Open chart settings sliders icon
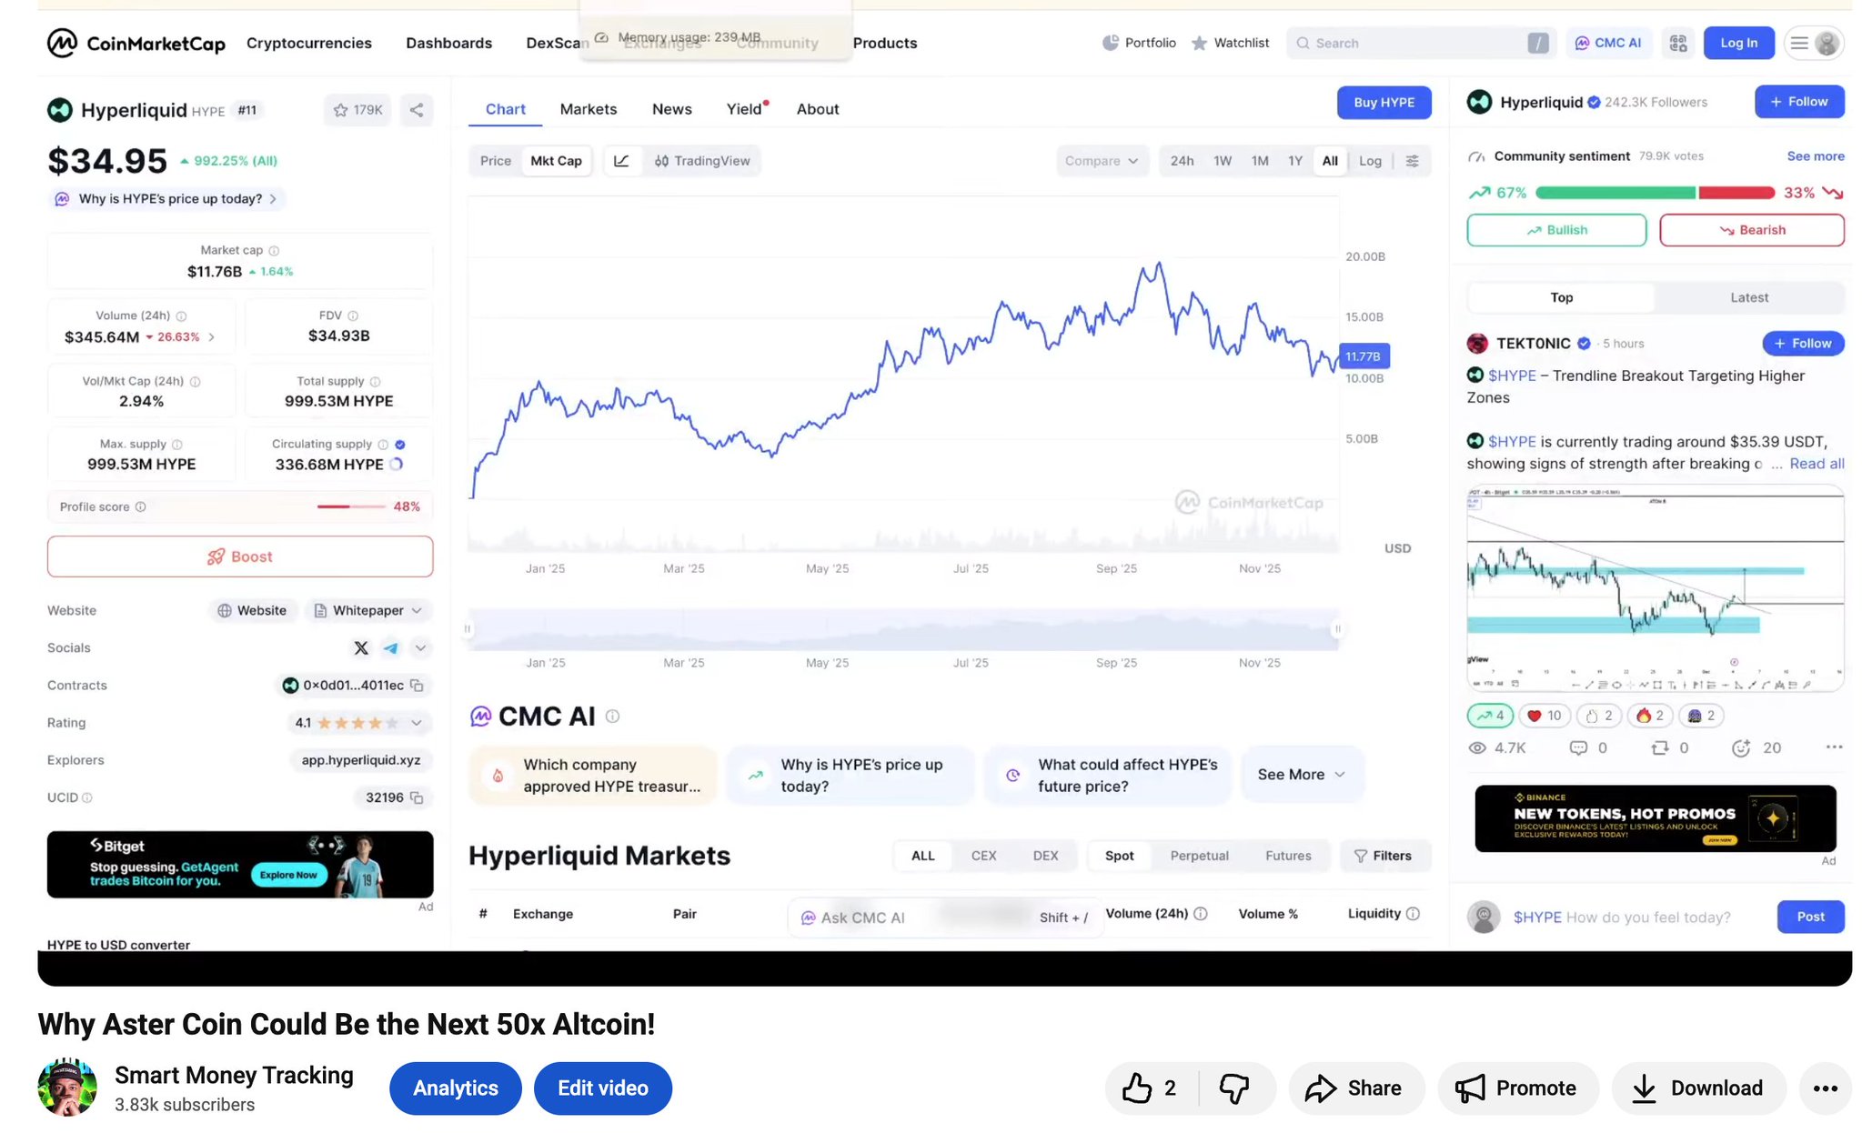Image resolution: width=1862 pixels, height=1133 pixels. click(x=1412, y=161)
